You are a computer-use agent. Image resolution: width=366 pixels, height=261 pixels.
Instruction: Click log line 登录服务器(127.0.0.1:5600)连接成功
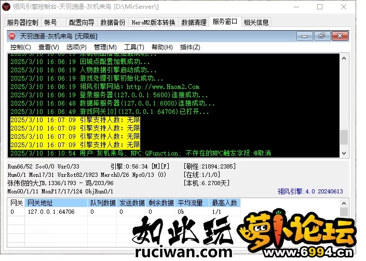(x=109, y=95)
